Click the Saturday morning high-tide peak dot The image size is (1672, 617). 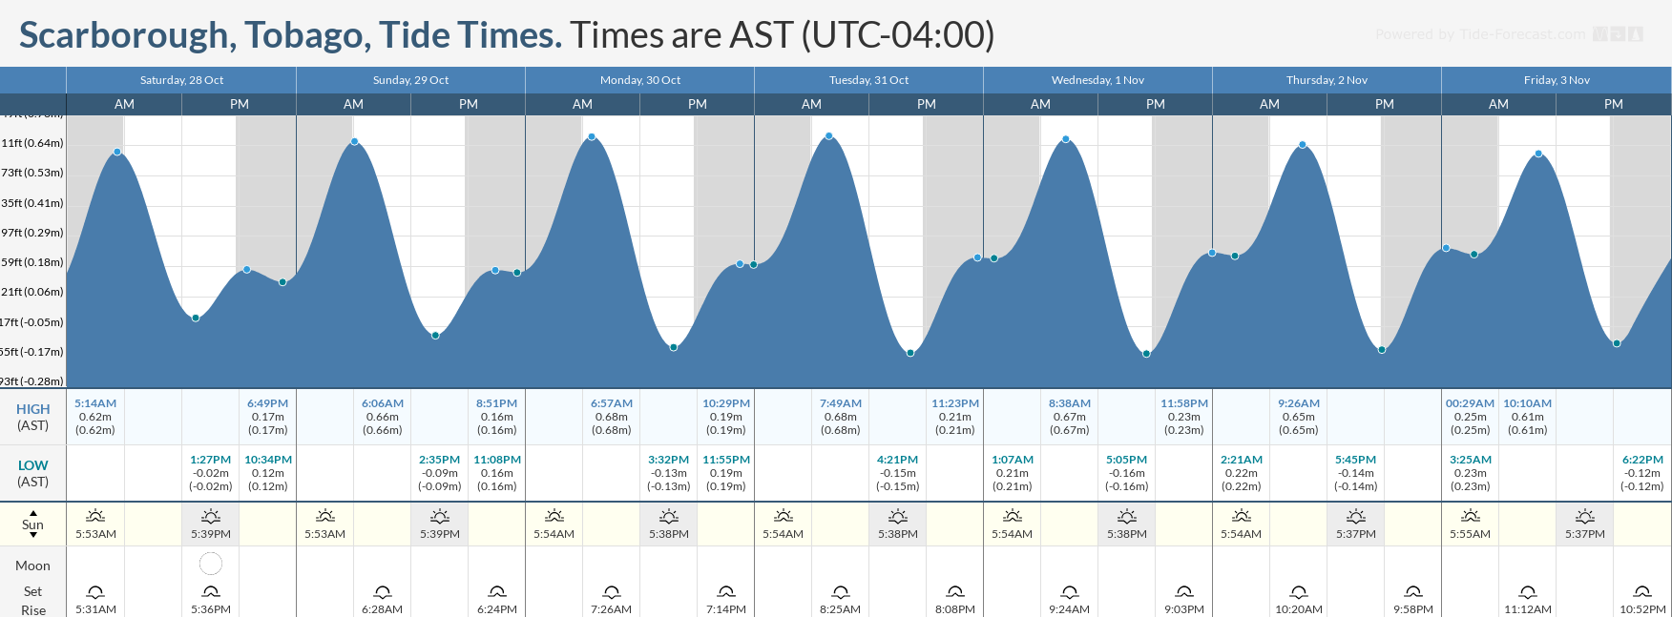pyautogui.click(x=117, y=152)
